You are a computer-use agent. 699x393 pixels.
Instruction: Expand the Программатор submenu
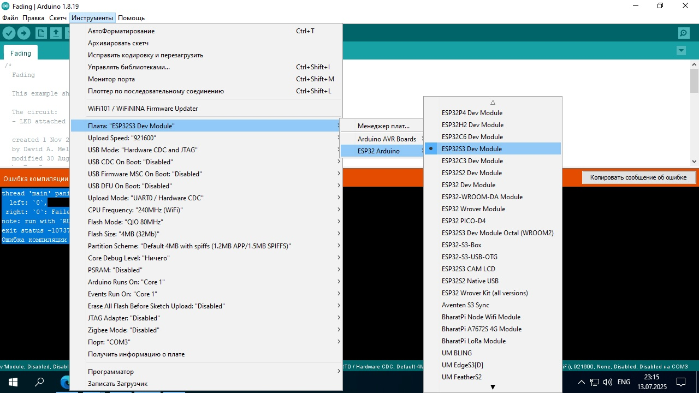coord(206,372)
